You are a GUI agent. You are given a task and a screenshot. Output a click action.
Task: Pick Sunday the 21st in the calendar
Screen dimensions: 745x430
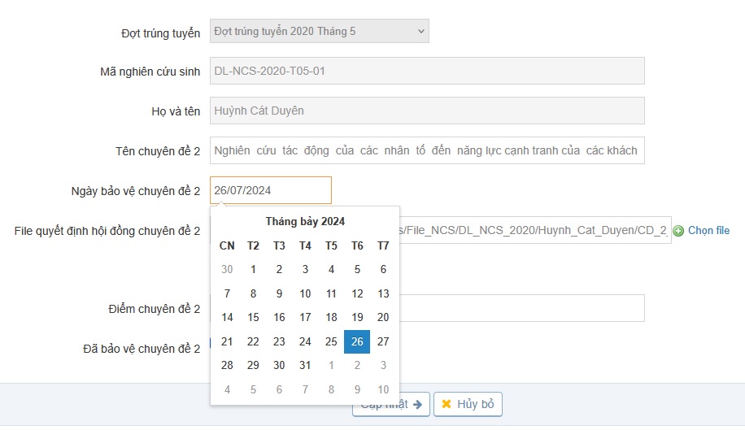(x=227, y=342)
